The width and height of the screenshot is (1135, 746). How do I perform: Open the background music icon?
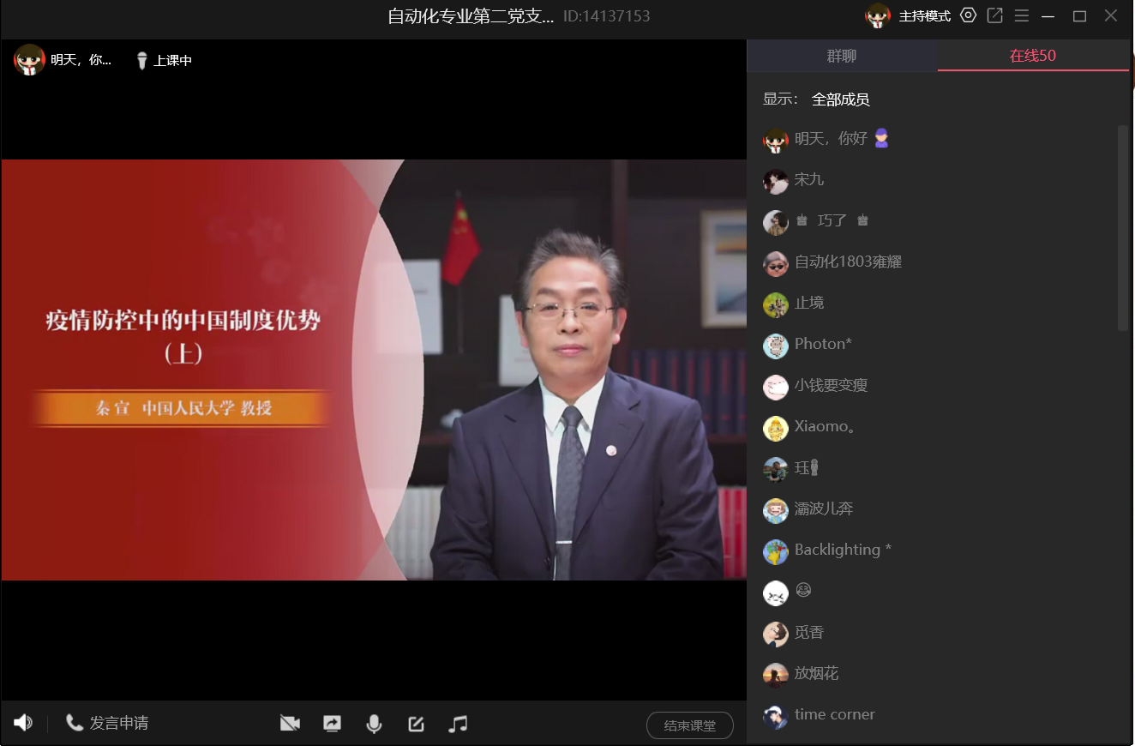(458, 724)
